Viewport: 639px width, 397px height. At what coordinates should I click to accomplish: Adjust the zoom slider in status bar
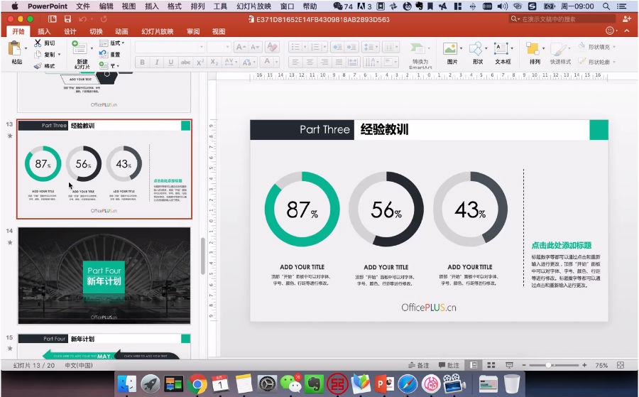point(549,365)
